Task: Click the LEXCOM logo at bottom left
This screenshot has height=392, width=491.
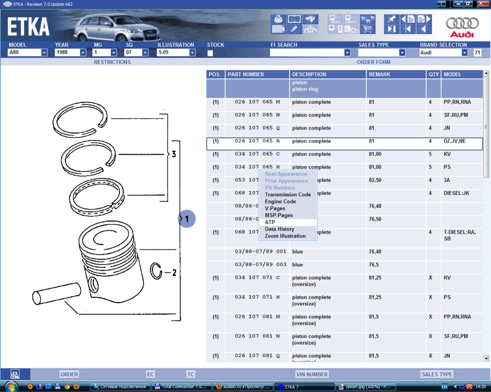Action: (15, 374)
